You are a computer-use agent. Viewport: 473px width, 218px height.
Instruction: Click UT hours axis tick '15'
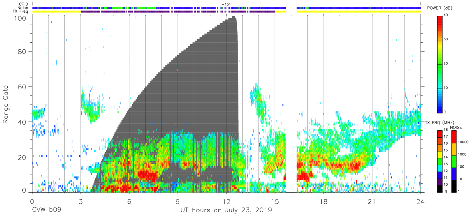pos(275,201)
